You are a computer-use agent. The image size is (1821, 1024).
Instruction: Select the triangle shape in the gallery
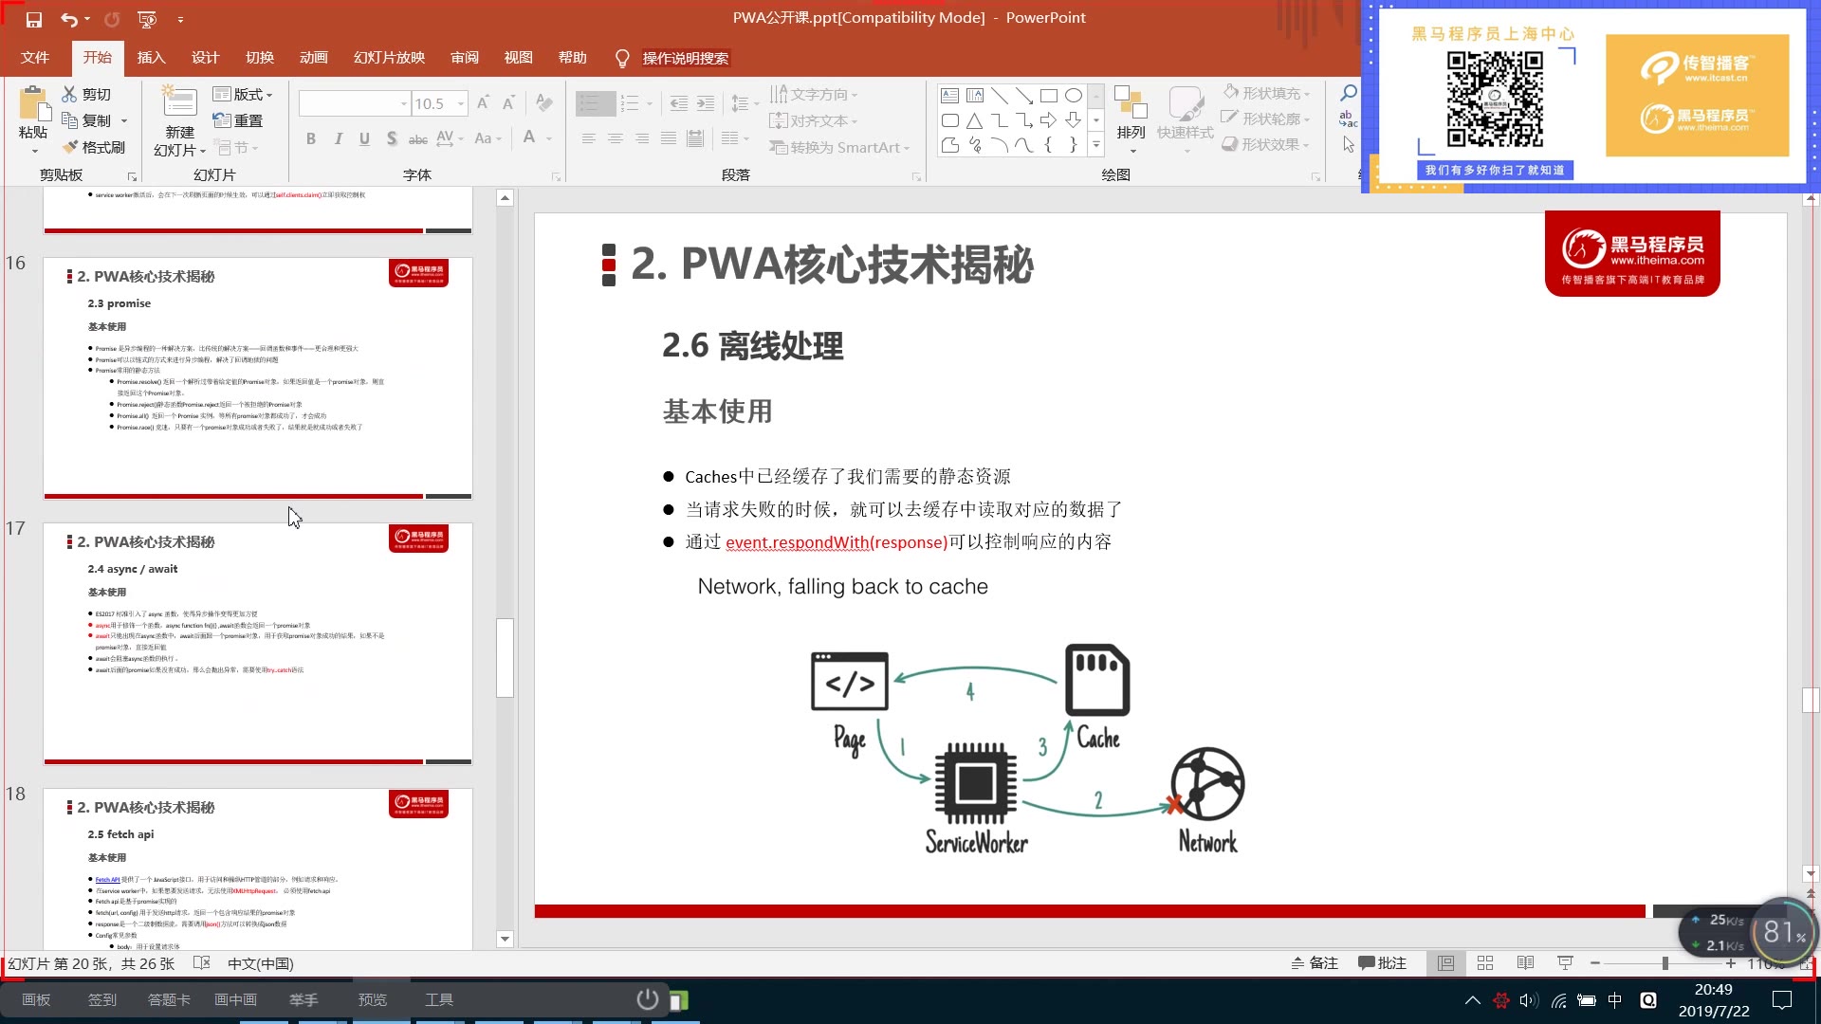click(x=974, y=119)
